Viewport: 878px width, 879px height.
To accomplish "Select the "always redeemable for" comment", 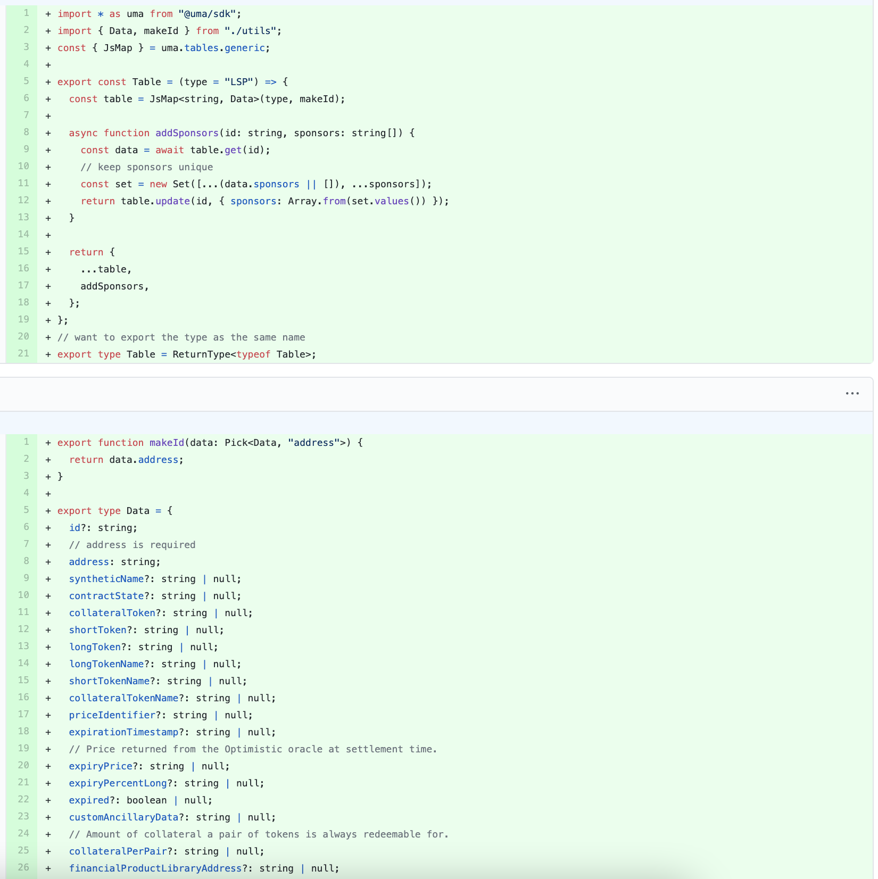I will pyautogui.click(x=259, y=834).
